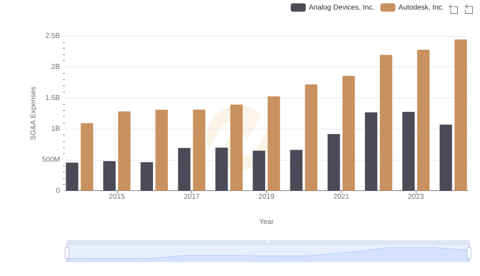Click the Autodesk bar between 2015 and 2017
Viewport: 480px width, 276px height.
pyautogui.click(x=161, y=150)
